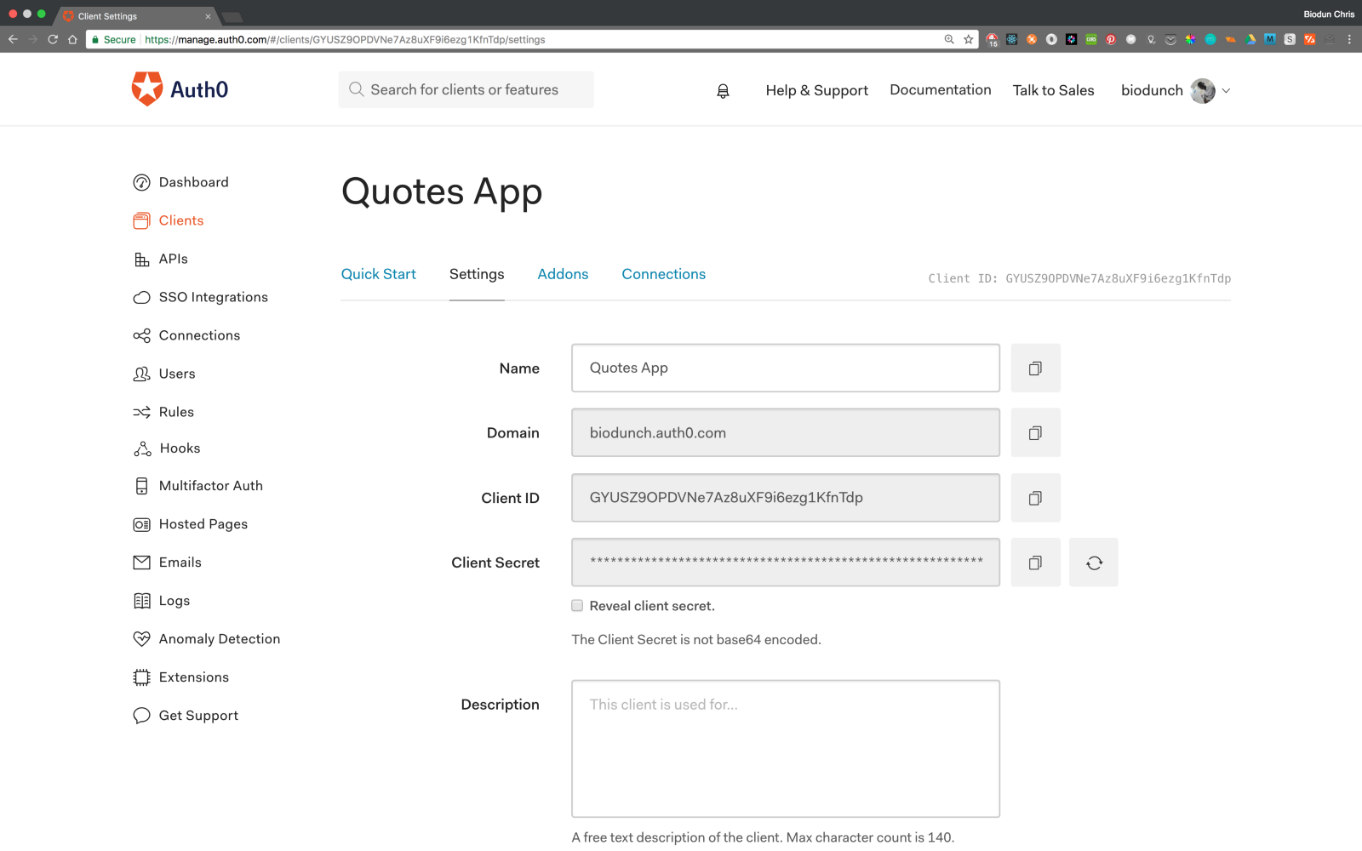This screenshot has width=1362, height=851.
Task: Open Users in the sidebar
Action: (164, 374)
